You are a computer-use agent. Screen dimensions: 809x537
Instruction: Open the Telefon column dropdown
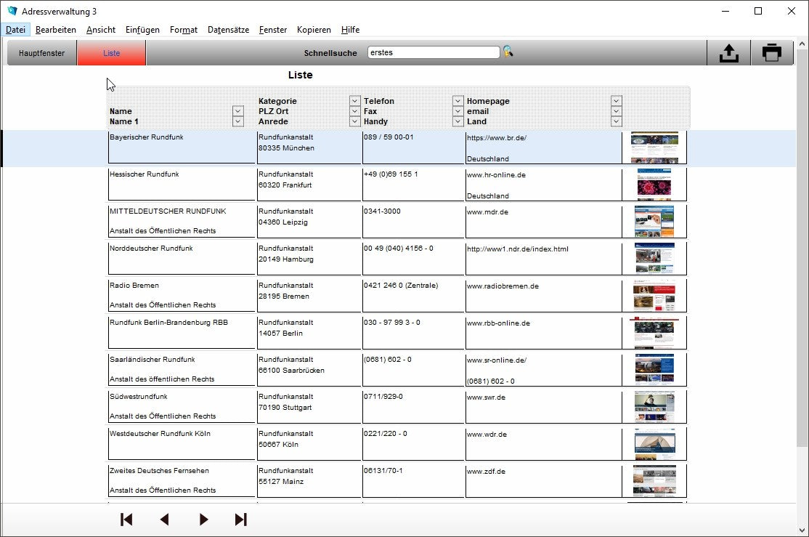pos(458,101)
